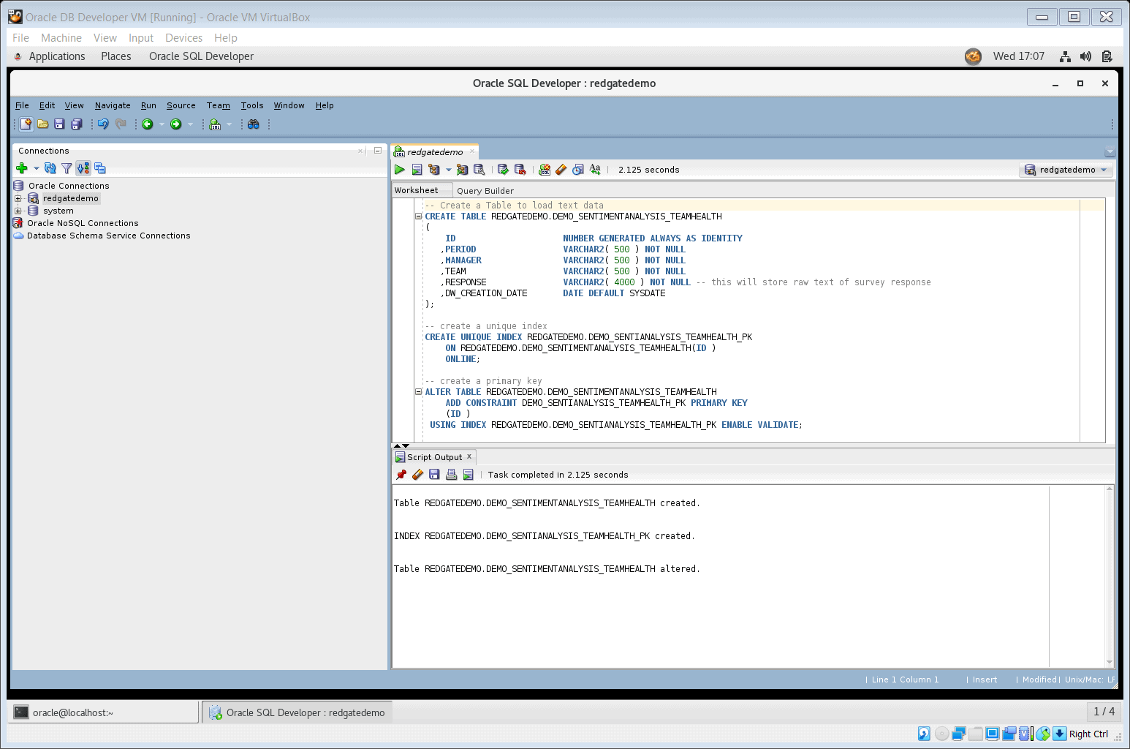Viewport: 1130px width, 749px height.
Task: Expand the system connection node
Action: point(18,211)
